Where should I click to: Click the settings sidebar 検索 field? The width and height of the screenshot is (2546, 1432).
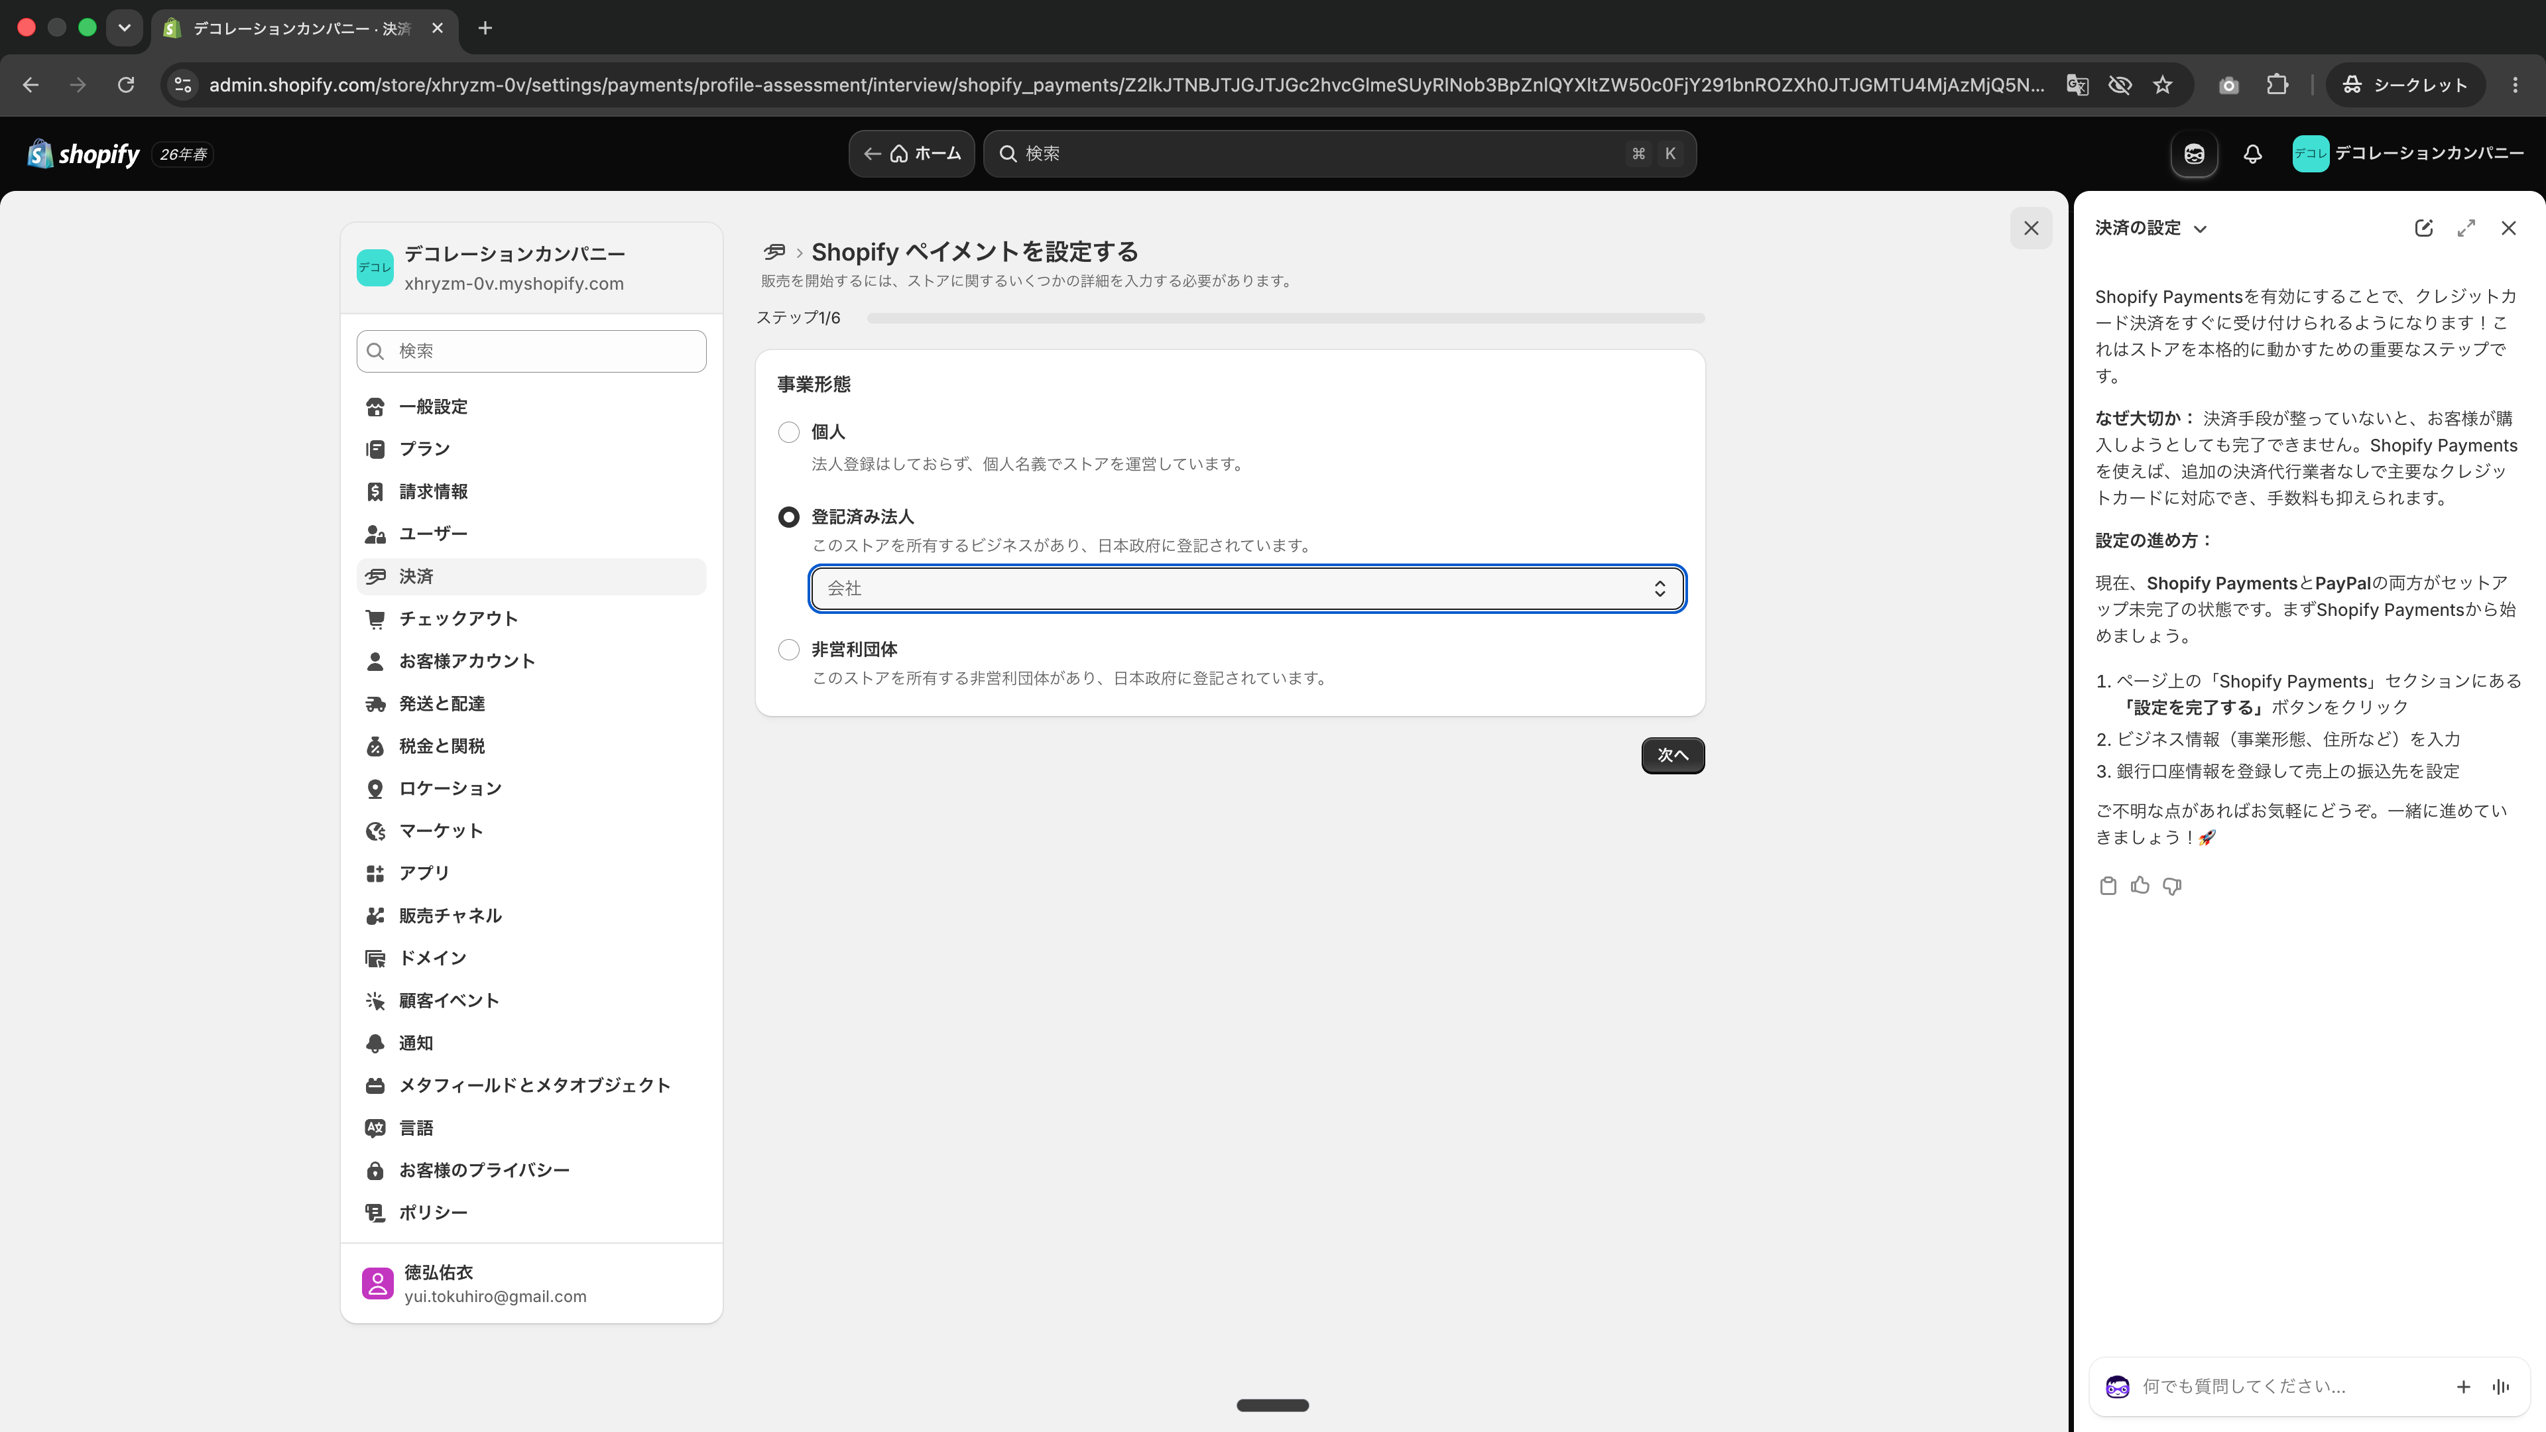coord(532,351)
